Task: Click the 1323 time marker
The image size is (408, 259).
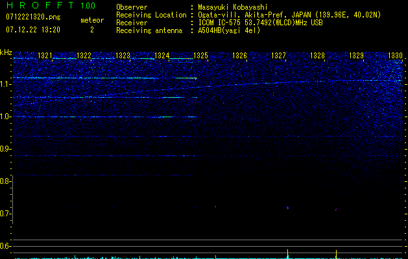Action: (x=123, y=55)
